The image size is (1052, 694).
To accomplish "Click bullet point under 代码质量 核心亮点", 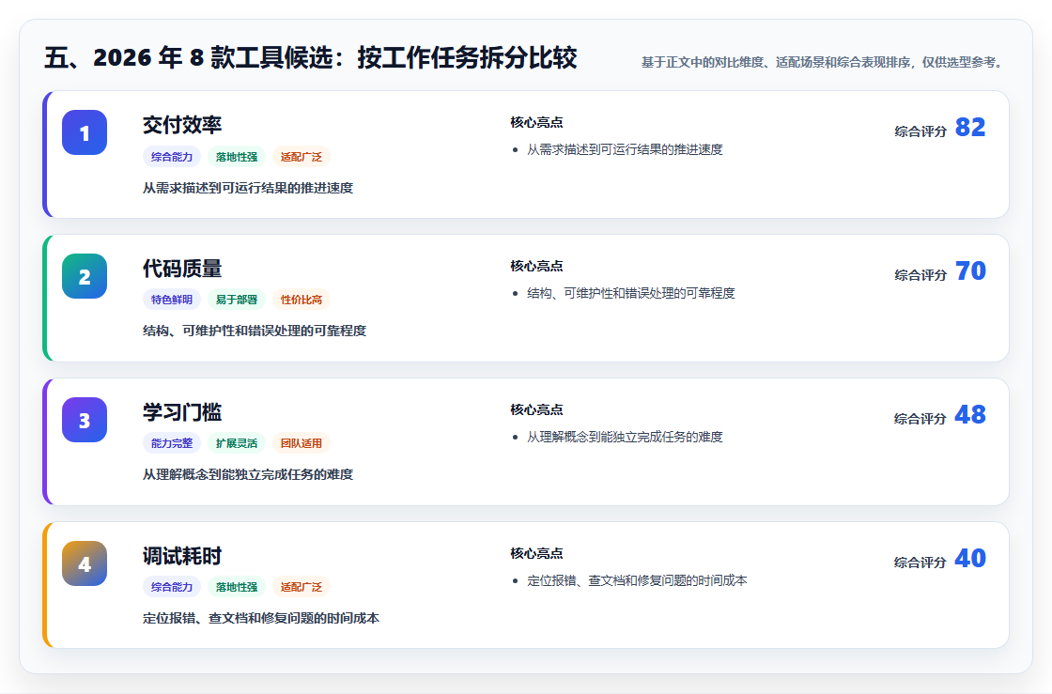I will (630, 293).
